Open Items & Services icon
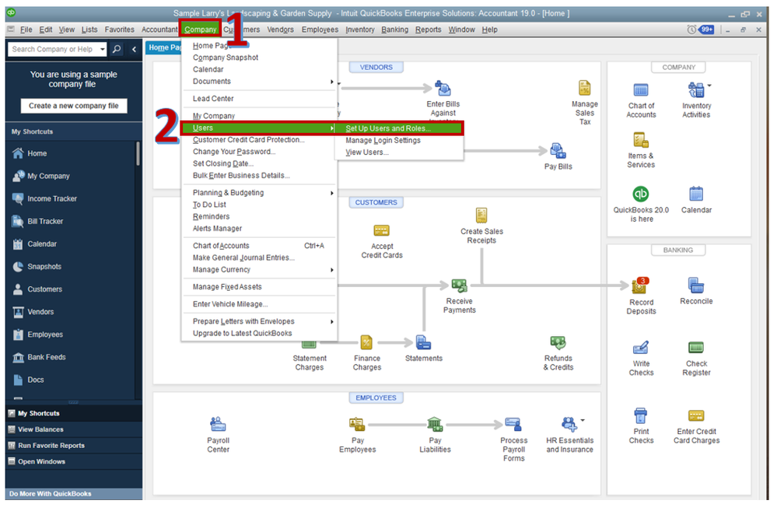The width and height of the screenshot is (777, 511). 641,140
